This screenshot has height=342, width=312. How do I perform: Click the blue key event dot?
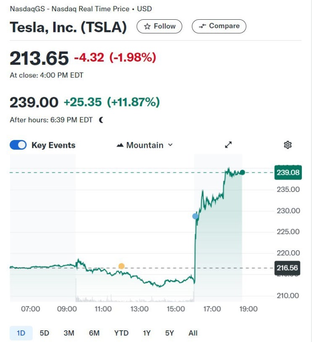(195, 216)
